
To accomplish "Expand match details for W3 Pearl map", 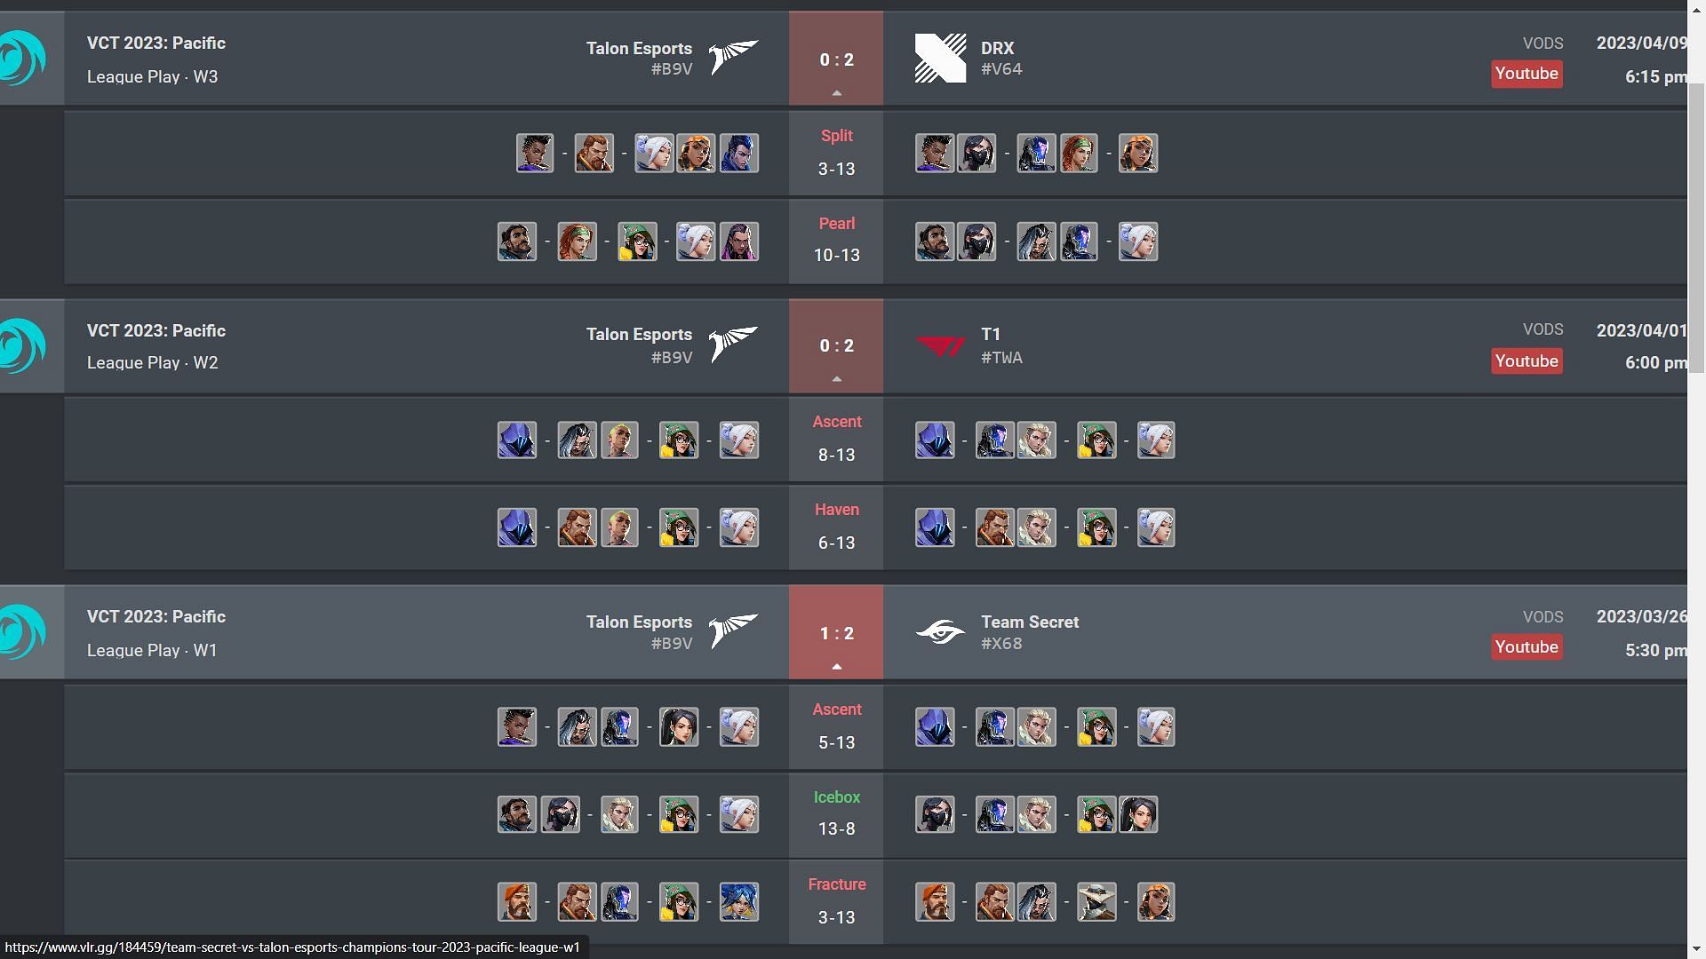I will 837,240.
